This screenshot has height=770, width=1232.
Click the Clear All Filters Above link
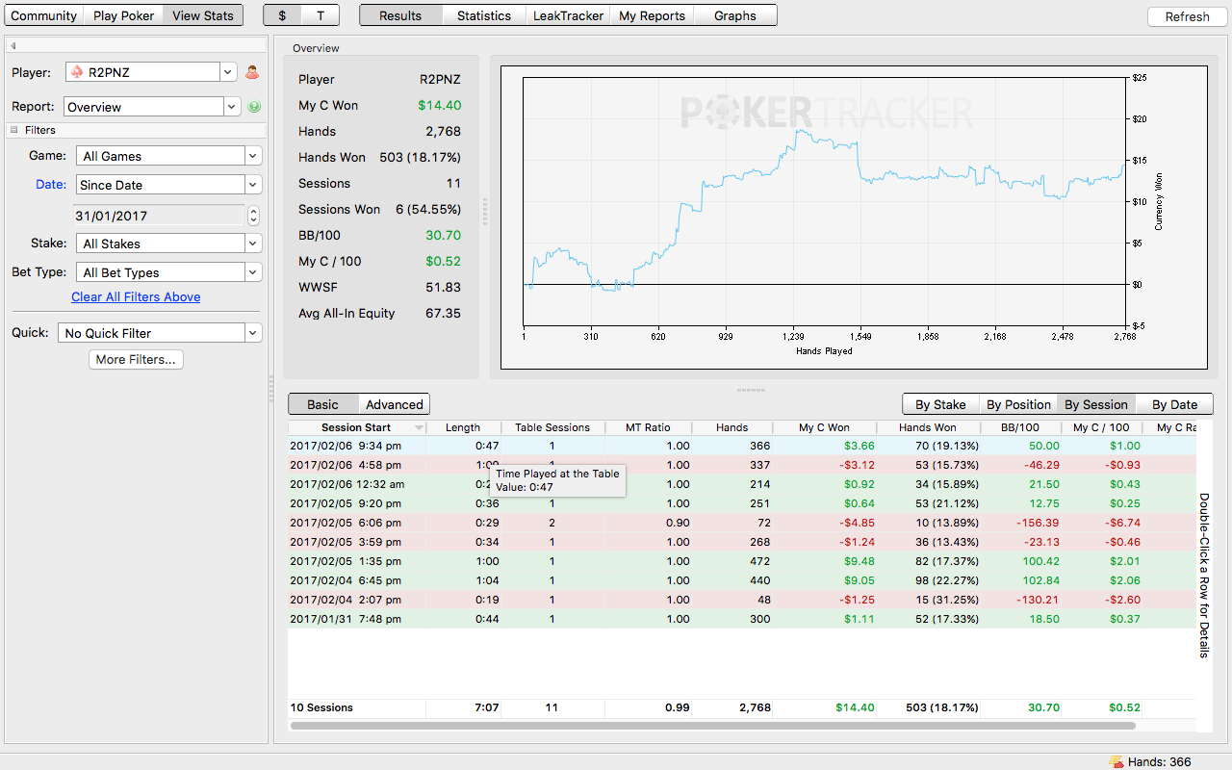[x=136, y=296]
